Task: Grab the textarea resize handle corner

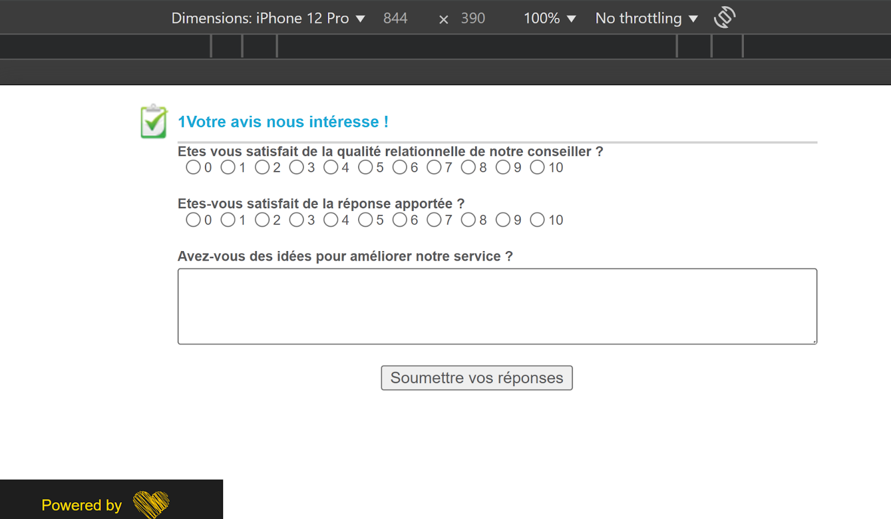Action: [814, 341]
